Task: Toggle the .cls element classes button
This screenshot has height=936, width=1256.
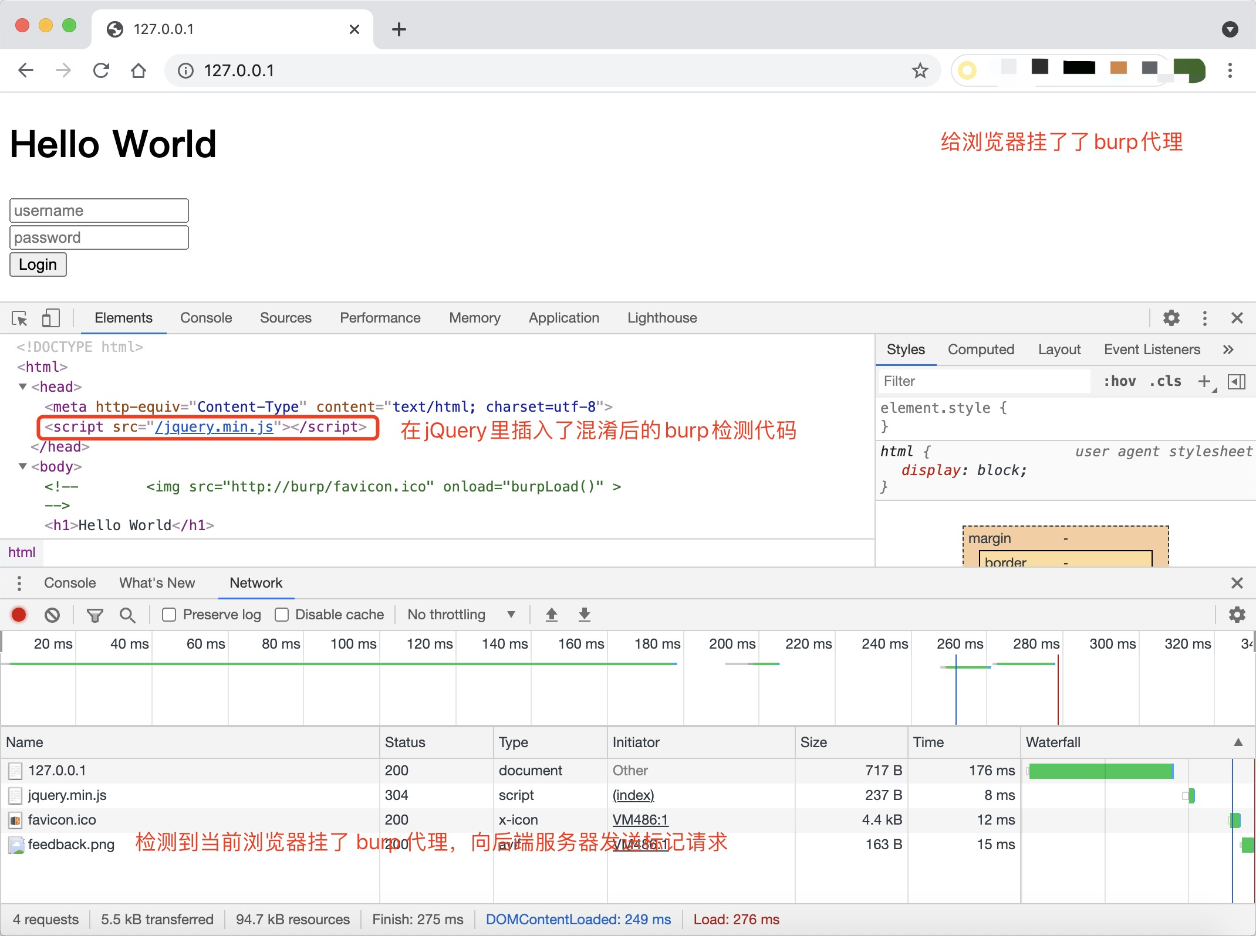Action: pos(1165,381)
